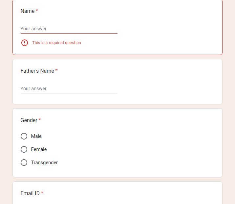Image resolution: width=235 pixels, height=204 pixels.
Task: Click the "Name" question title
Action: click(x=28, y=11)
